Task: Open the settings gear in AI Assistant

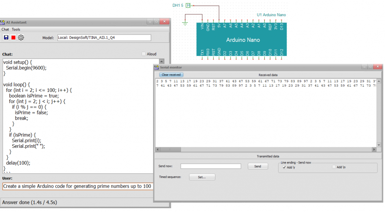Action: click(21, 38)
